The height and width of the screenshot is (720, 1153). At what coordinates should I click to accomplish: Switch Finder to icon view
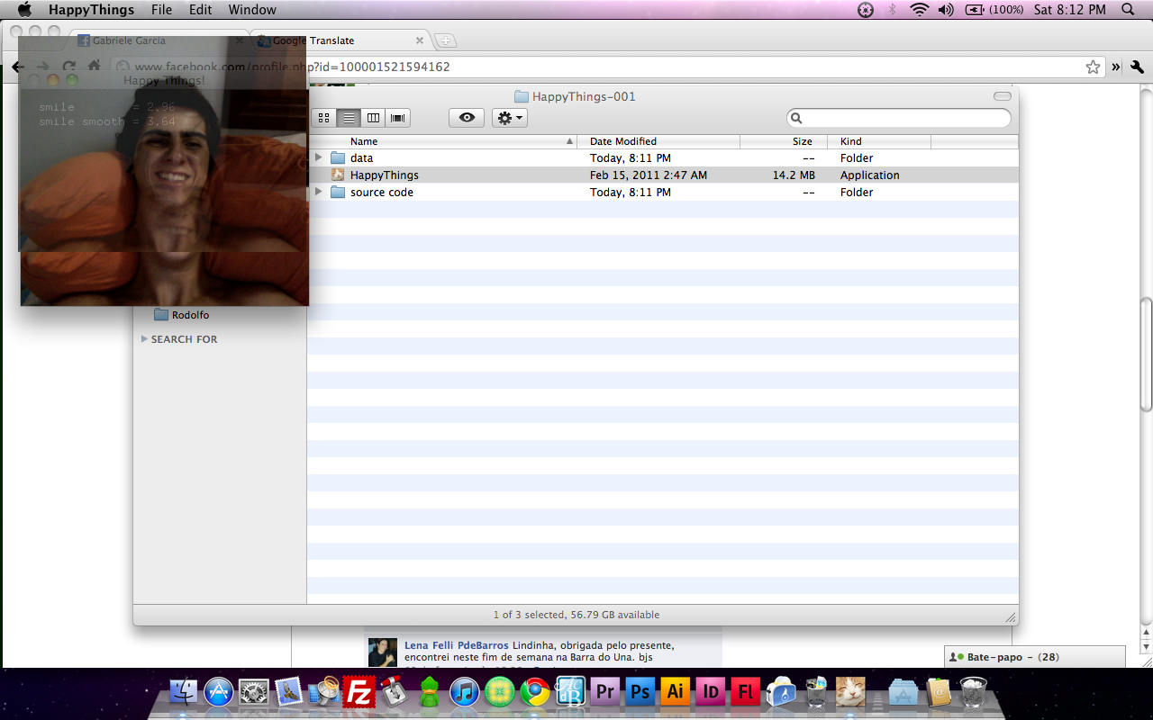(x=324, y=118)
